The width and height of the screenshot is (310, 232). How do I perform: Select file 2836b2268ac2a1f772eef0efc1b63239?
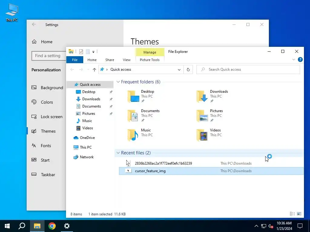coord(211,163)
